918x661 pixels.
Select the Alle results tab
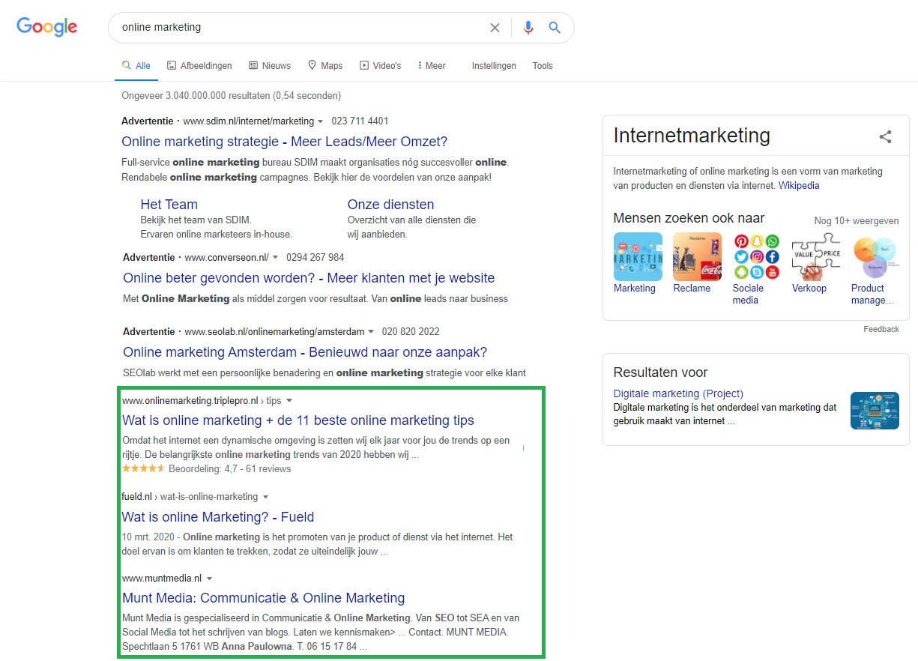pyautogui.click(x=136, y=65)
